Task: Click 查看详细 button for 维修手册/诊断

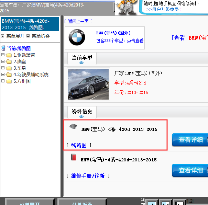Action: point(190,170)
